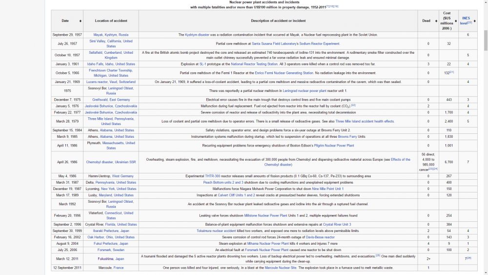The image size is (488, 275).
Task: Select the Location of accident header
Action: pyautogui.click(x=111, y=21)
